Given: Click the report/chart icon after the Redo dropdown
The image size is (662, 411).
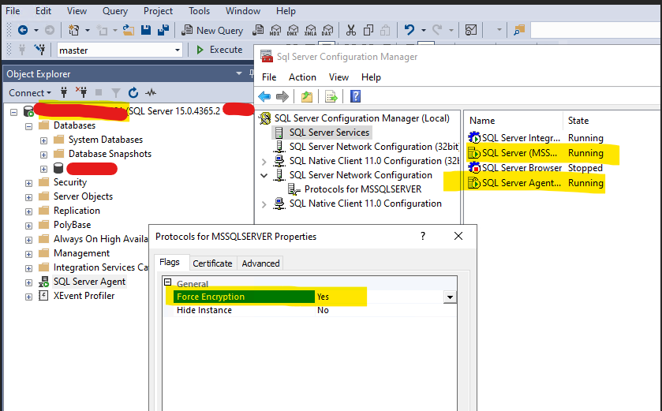Looking at the screenshot, I should tap(471, 30).
